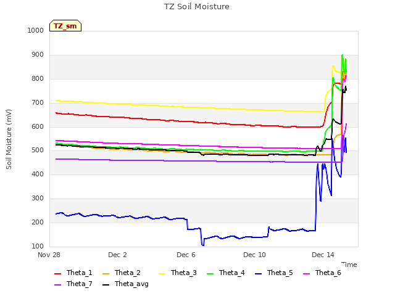This screenshot has height=296, width=395.
Task: Click the 500 y-axis tick label
Action: pos(38,150)
